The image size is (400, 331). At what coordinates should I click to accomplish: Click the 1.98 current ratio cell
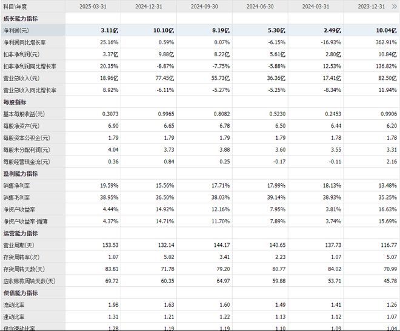pyautogui.click(x=113, y=305)
